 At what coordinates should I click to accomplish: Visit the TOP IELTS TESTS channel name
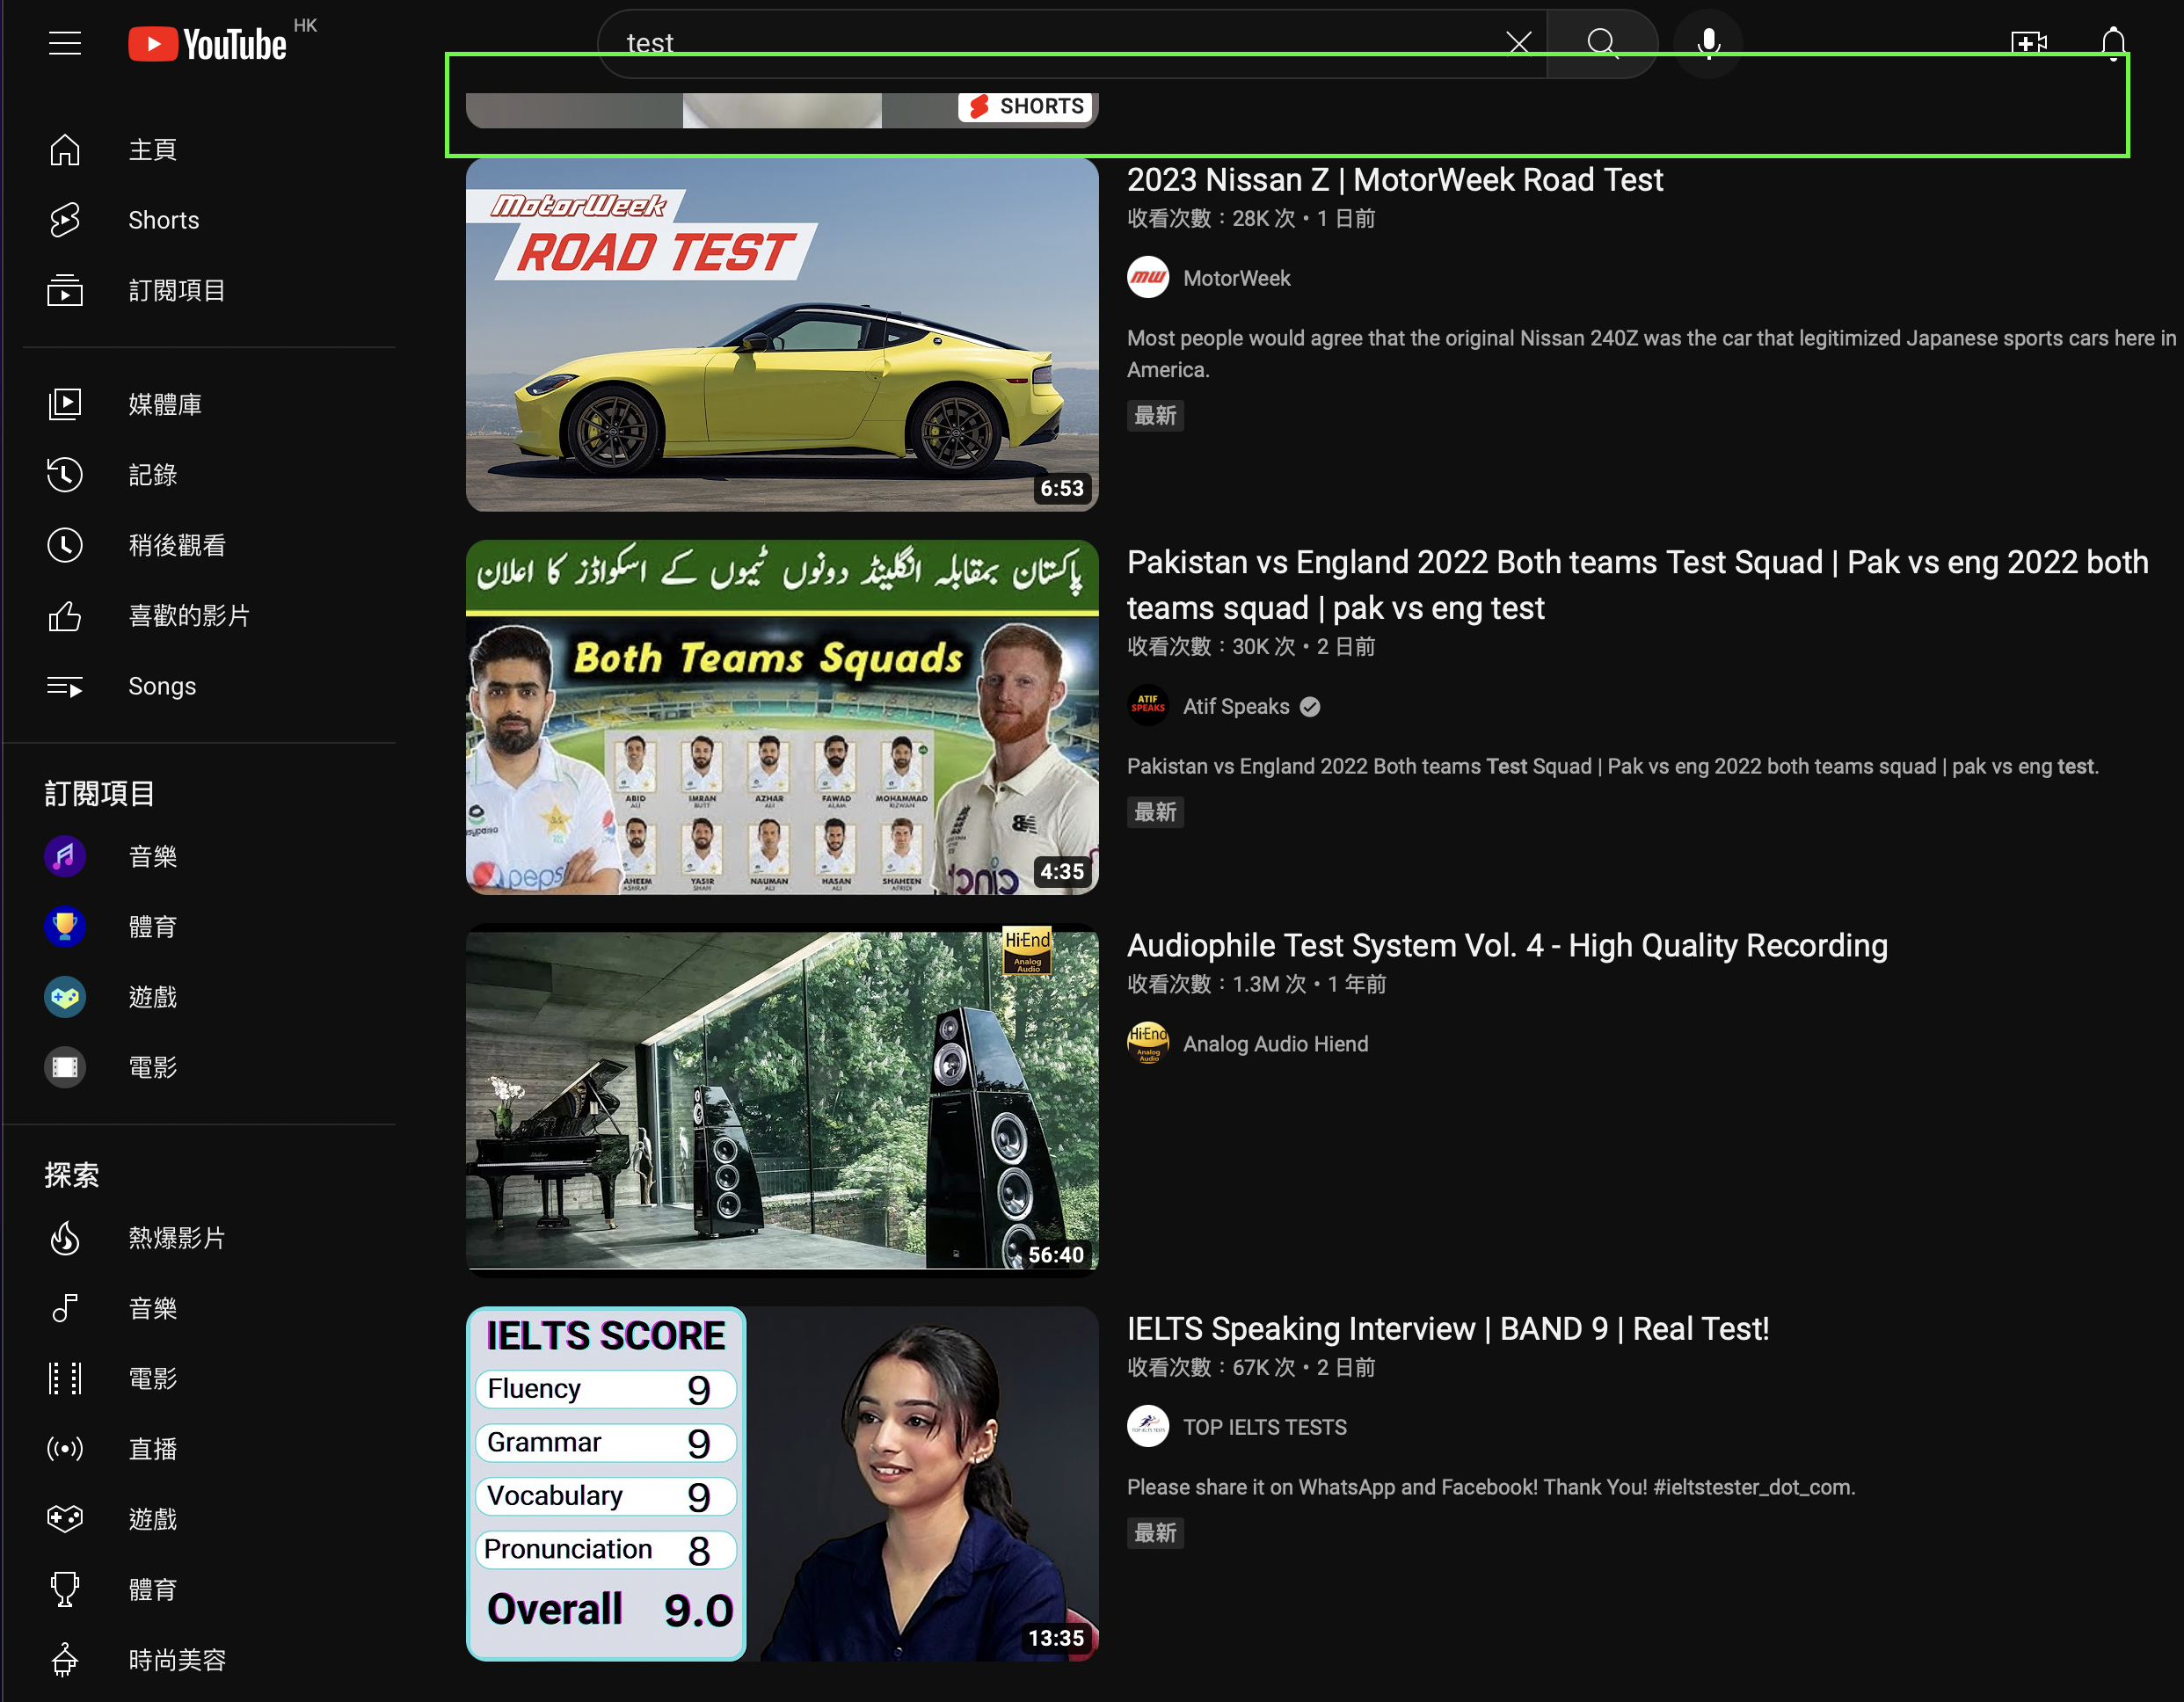pyautogui.click(x=1265, y=1427)
